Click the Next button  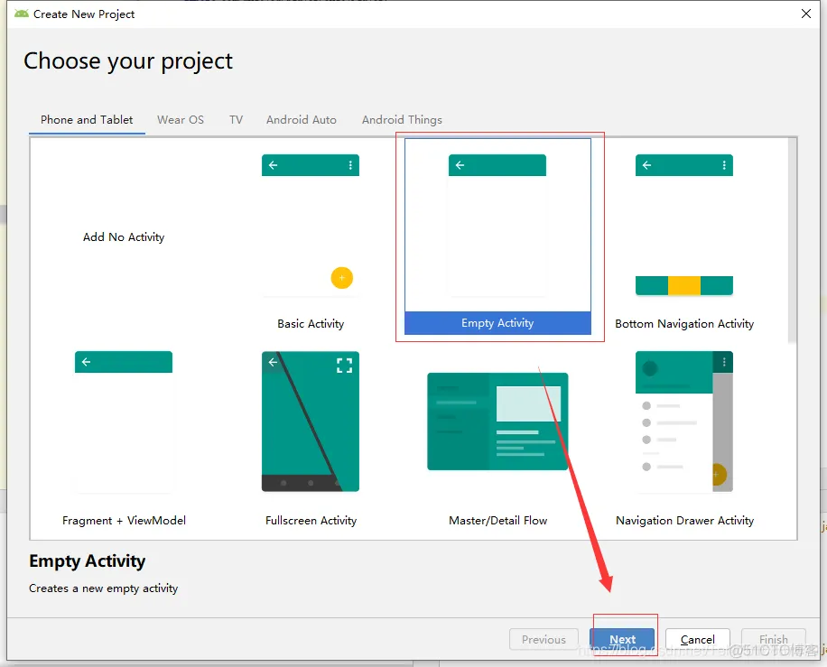pyautogui.click(x=622, y=639)
